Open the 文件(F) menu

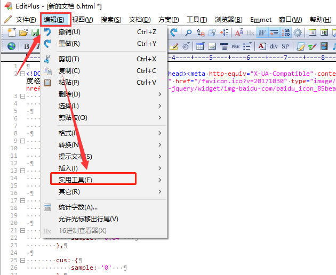[x=26, y=20]
